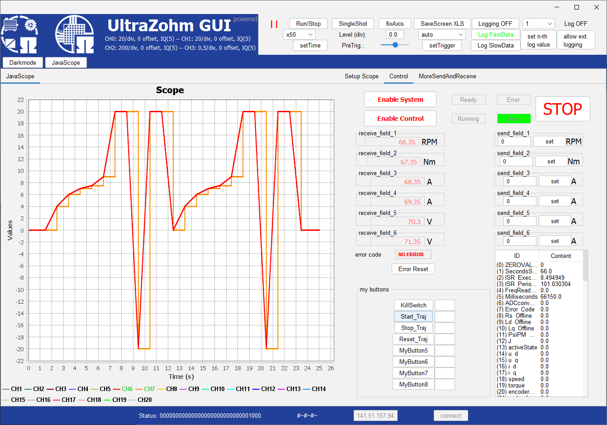The height and width of the screenshot is (425, 607).
Task: Open the x50 time scale dropdown
Action: [x=299, y=34]
